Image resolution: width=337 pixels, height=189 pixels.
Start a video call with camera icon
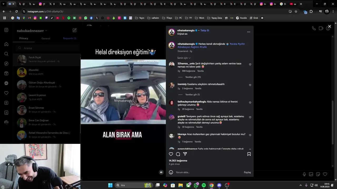tap(321, 28)
